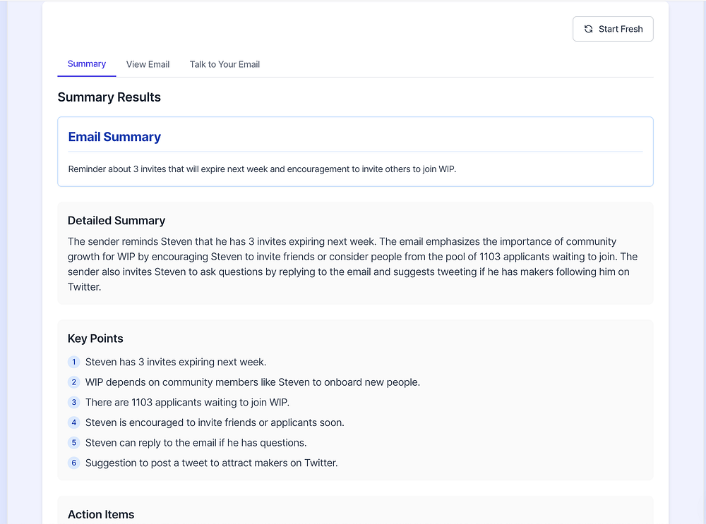The height and width of the screenshot is (524, 706).
Task: Click the number 6 key point badge
Action: click(73, 463)
